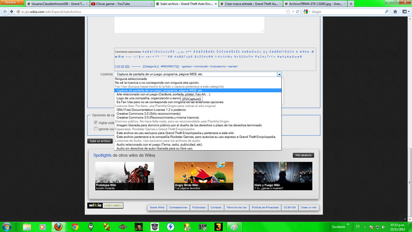
Task: Switch to Crear nueva entrada tab
Action: (x=250, y=4)
